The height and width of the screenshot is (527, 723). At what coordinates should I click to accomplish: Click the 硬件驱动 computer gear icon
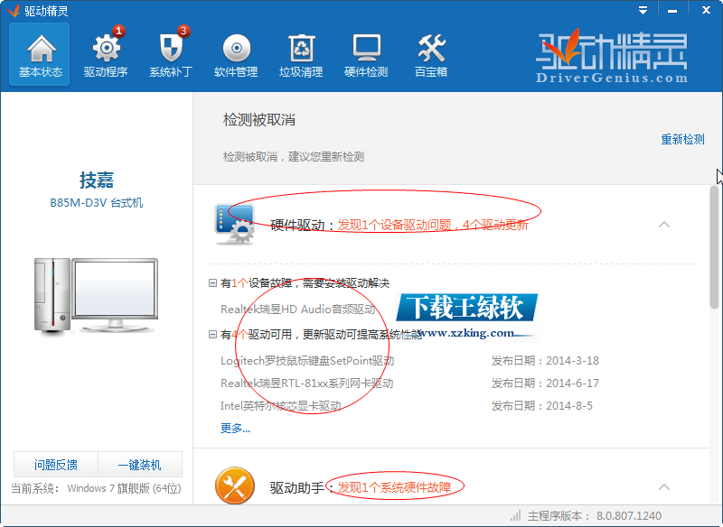pyautogui.click(x=234, y=224)
